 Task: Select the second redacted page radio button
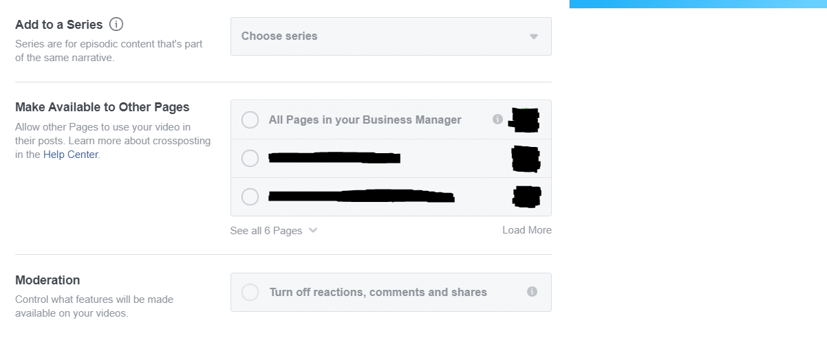(250, 197)
